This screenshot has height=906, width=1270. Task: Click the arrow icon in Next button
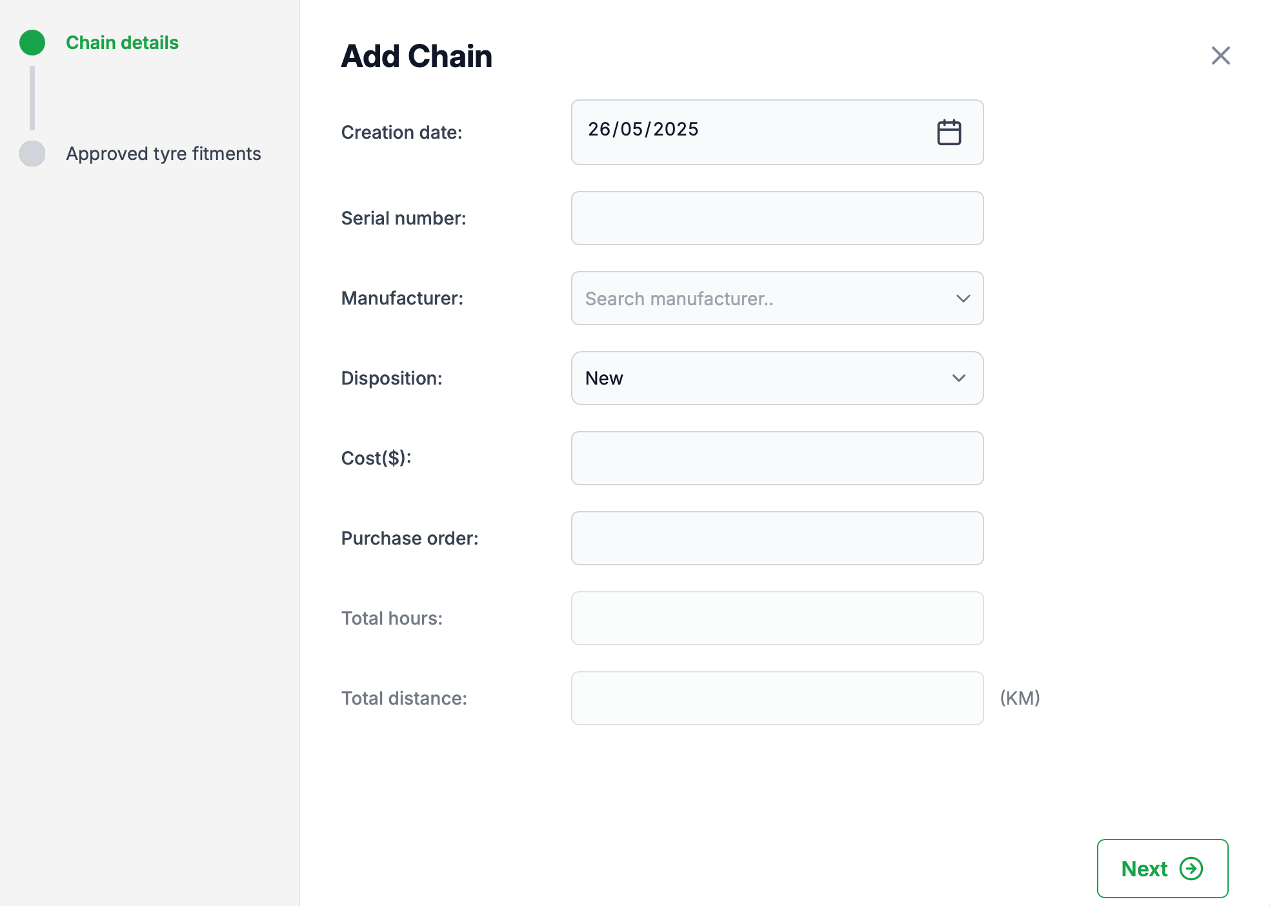(1191, 869)
